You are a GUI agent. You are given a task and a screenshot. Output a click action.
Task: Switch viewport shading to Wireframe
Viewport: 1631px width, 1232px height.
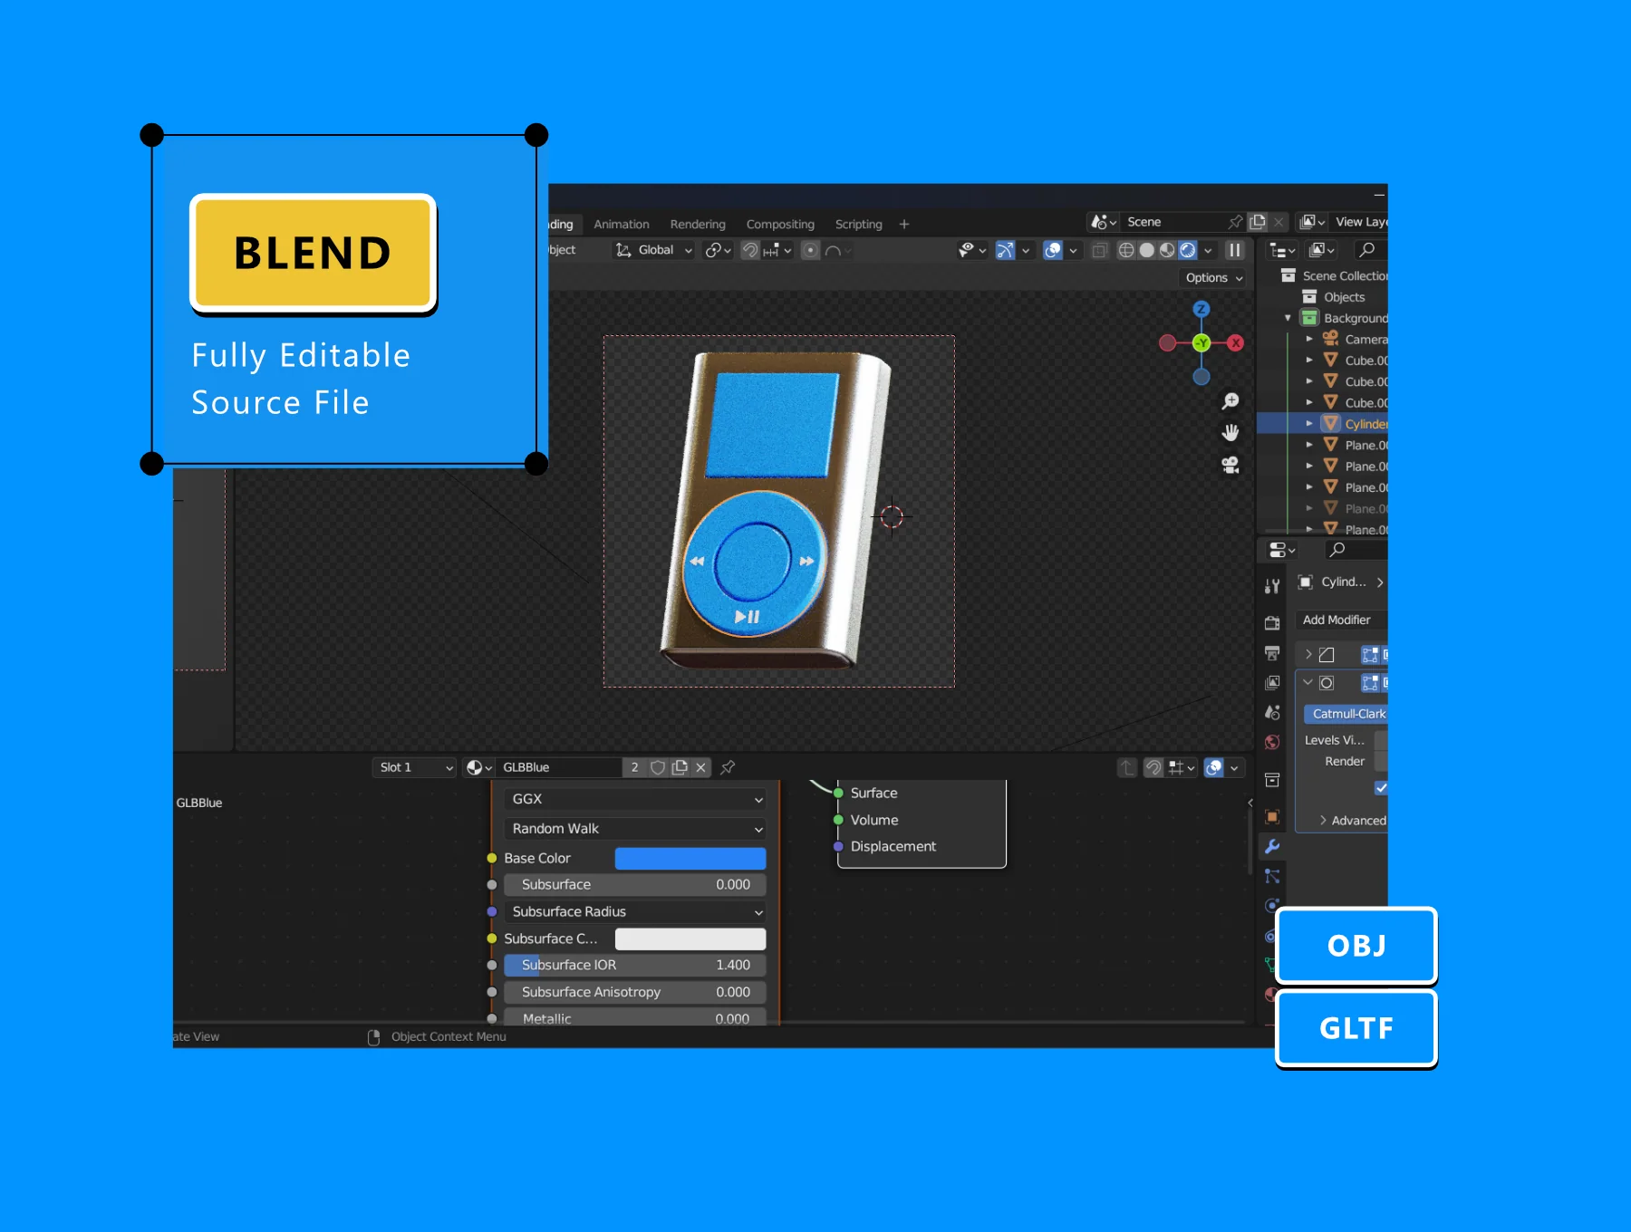(x=1126, y=250)
